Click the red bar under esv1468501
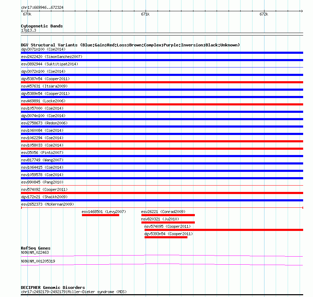The image size is (313, 297). (101, 215)
